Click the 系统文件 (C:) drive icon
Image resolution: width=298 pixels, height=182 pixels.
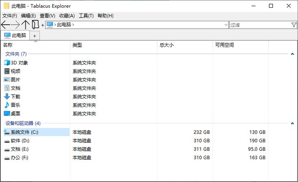point(7,132)
